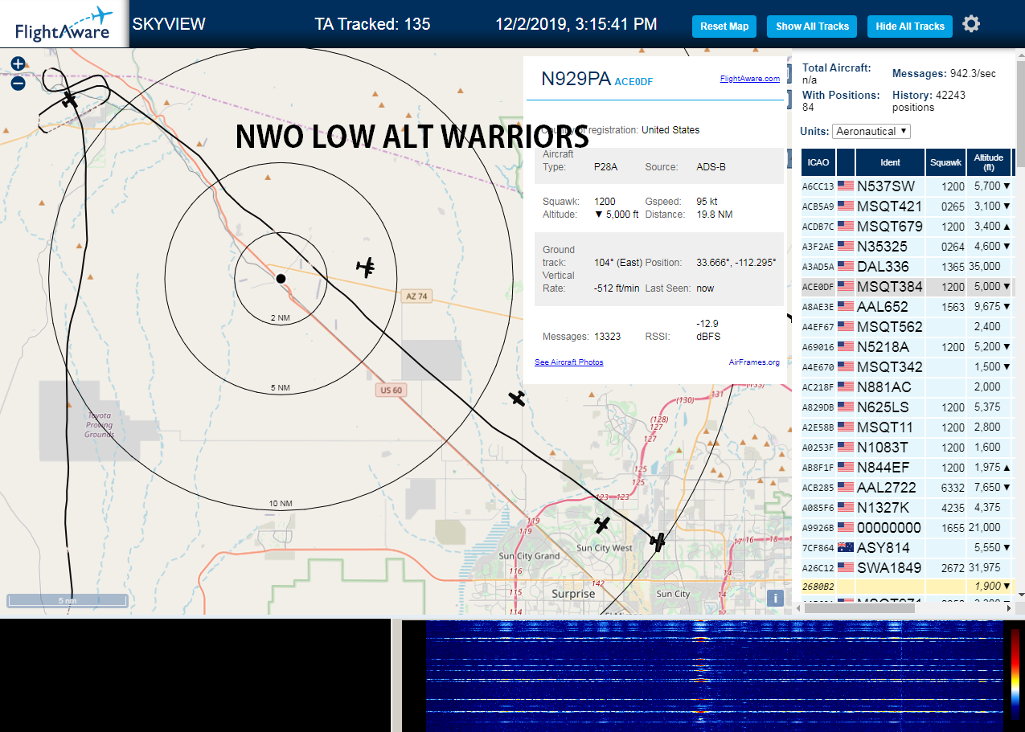Select the N35325 aircraft row

[907, 246]
